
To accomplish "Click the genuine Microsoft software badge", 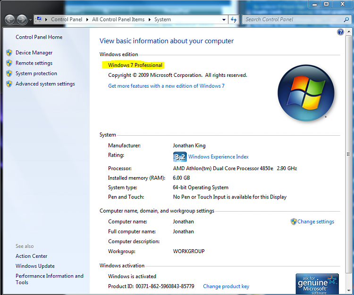I will 317,284.
